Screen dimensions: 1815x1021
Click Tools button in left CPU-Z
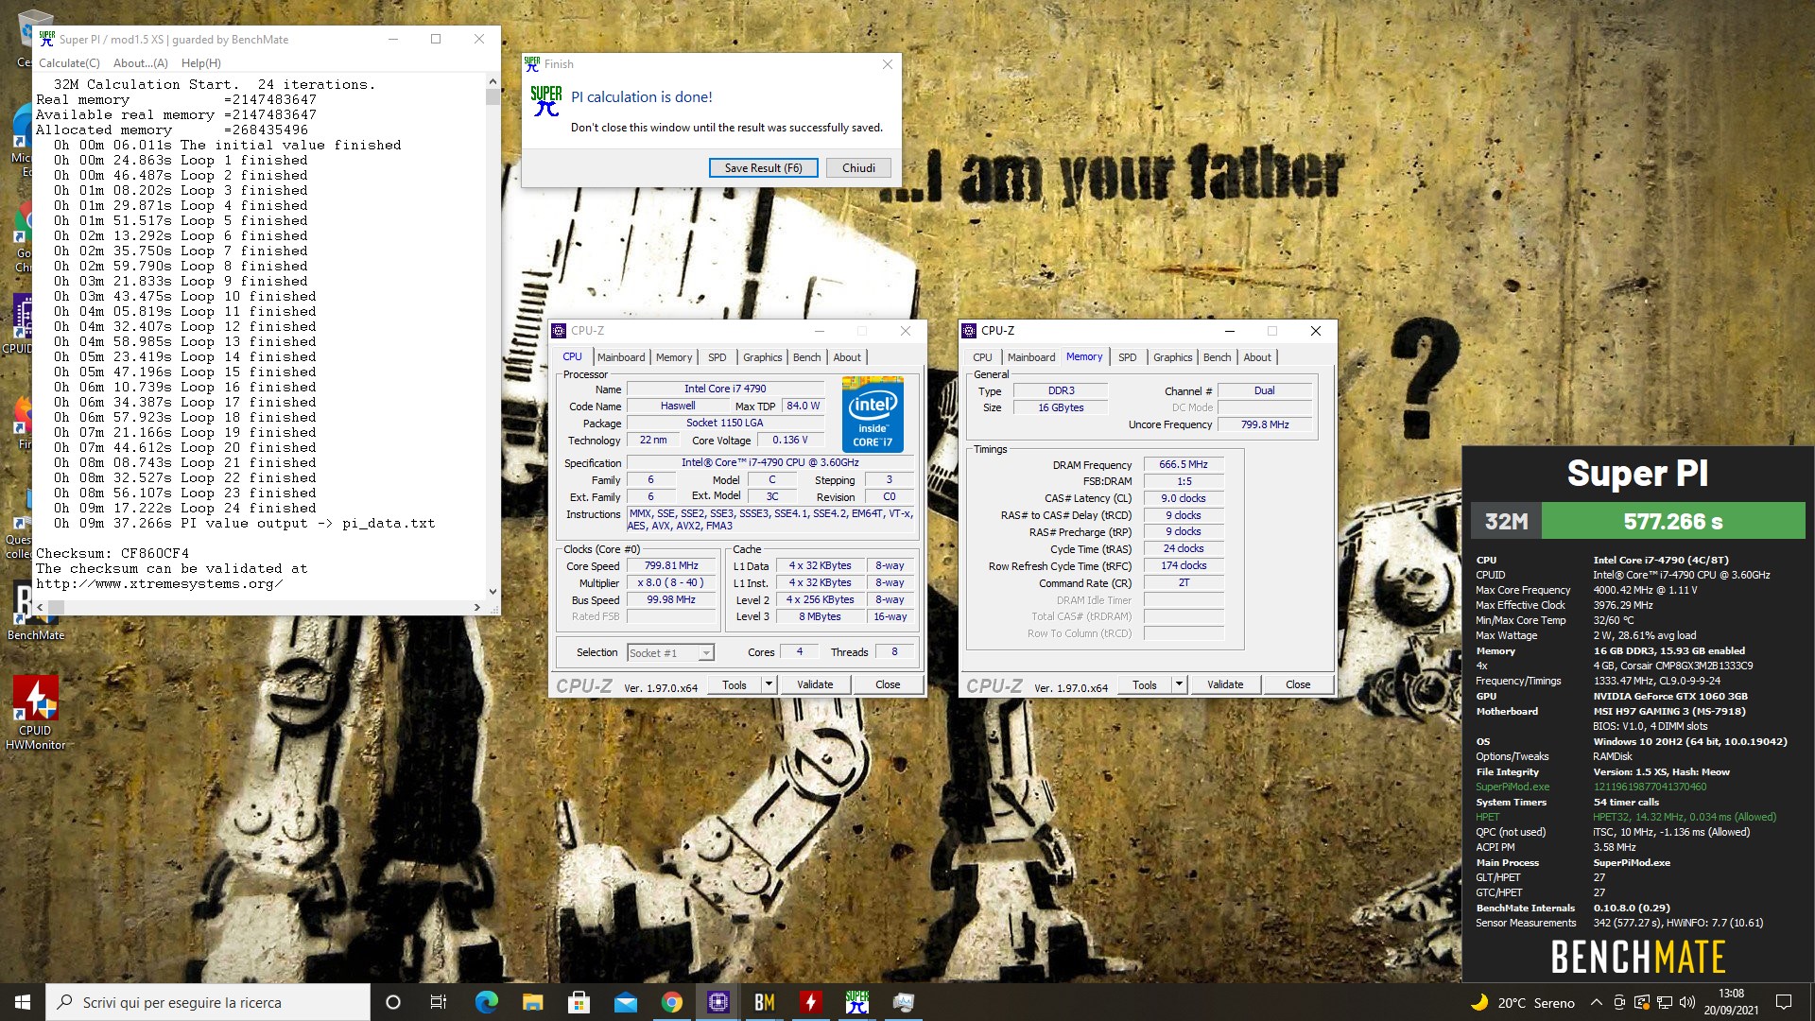[735, 684]
